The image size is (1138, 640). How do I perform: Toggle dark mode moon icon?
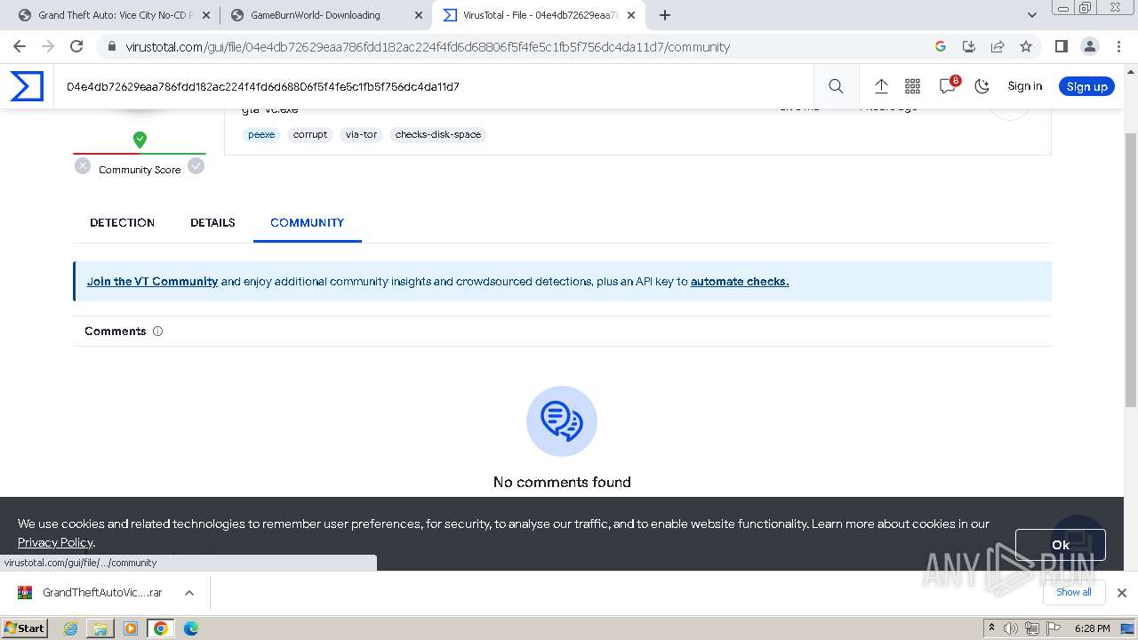coord(982,86)
